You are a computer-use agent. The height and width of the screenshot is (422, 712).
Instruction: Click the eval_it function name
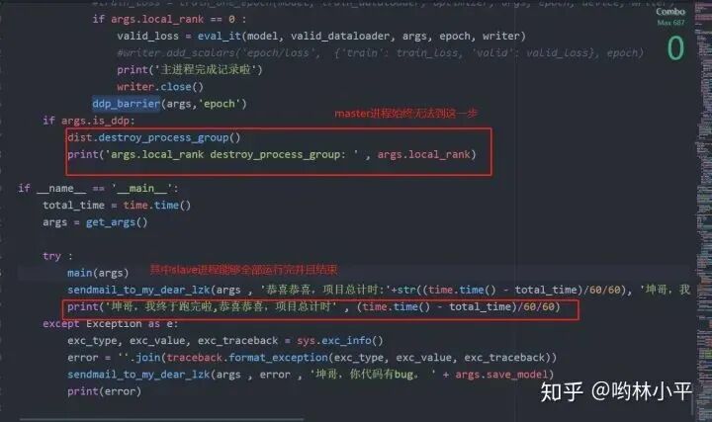219,36
